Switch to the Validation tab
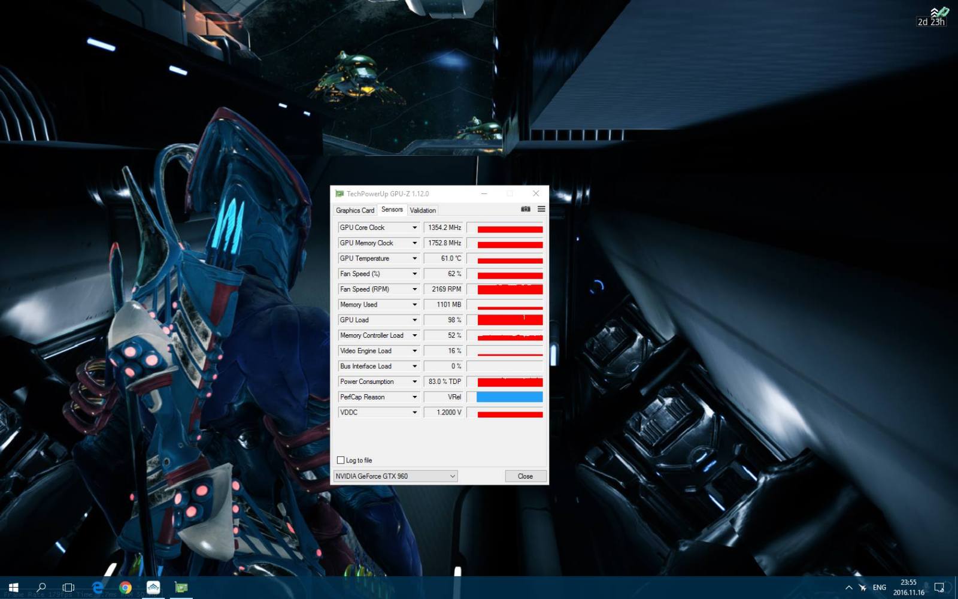Screen dimensions: 958x599 pos(423,210)
